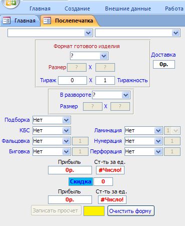Viewport: 185px width, 226px height.
Task: Click the Доставка price field
Action: point(164,64)
